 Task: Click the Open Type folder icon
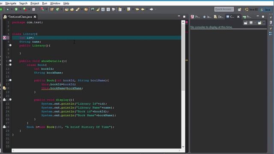66,9
